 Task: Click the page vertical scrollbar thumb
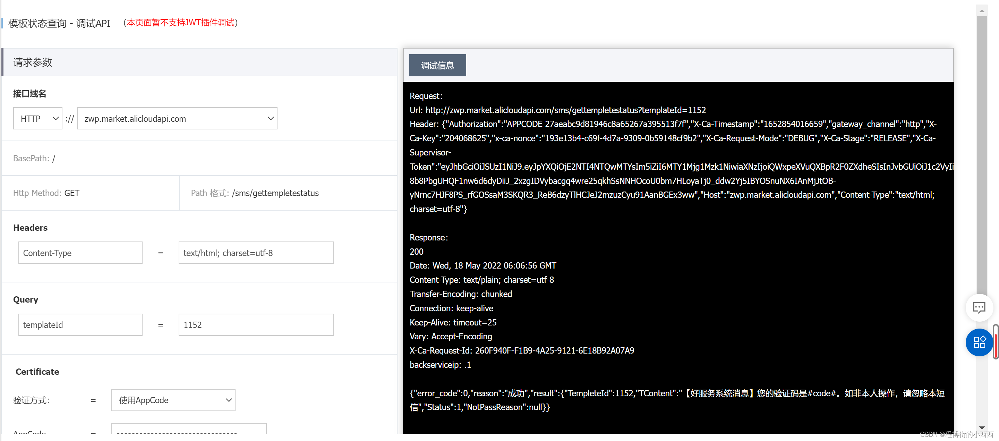point(982,155)
